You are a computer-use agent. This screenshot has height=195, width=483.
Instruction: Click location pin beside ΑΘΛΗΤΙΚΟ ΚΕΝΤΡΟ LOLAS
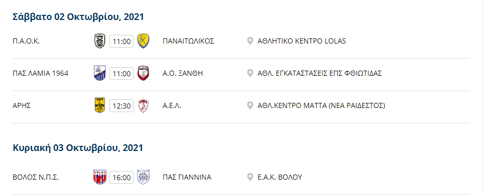(x=250, y=41)
